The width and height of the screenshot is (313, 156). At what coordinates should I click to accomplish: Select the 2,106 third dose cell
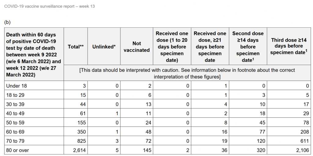[302, 150]
